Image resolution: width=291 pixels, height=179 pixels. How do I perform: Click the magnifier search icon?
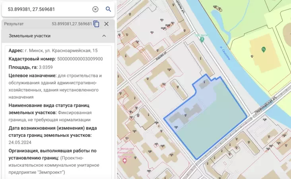[x=108, y=9]
